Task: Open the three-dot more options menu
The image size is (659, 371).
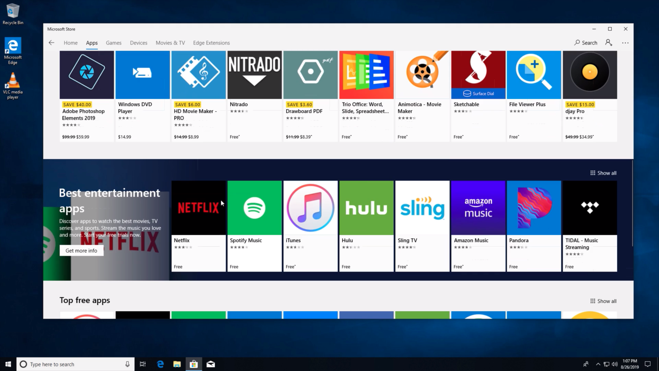Action: click(x=625, y=43)
